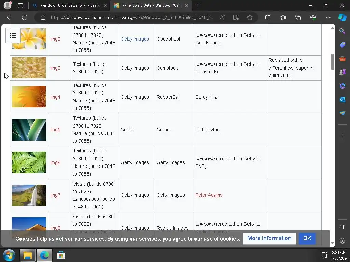
Task: Toggle the wiki table of contents
Action: point(13,35)
